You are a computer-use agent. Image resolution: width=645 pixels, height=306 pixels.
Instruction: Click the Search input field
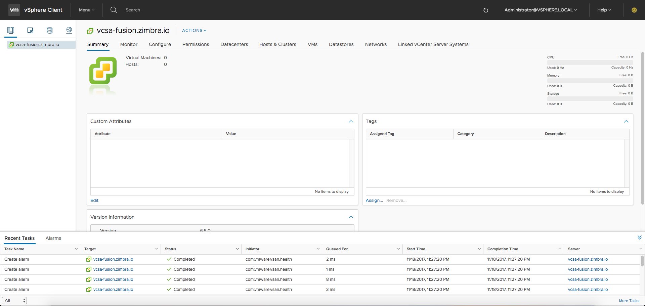(133, 10)
